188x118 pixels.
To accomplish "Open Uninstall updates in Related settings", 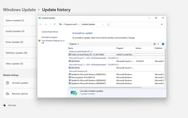I will (20, 83).
